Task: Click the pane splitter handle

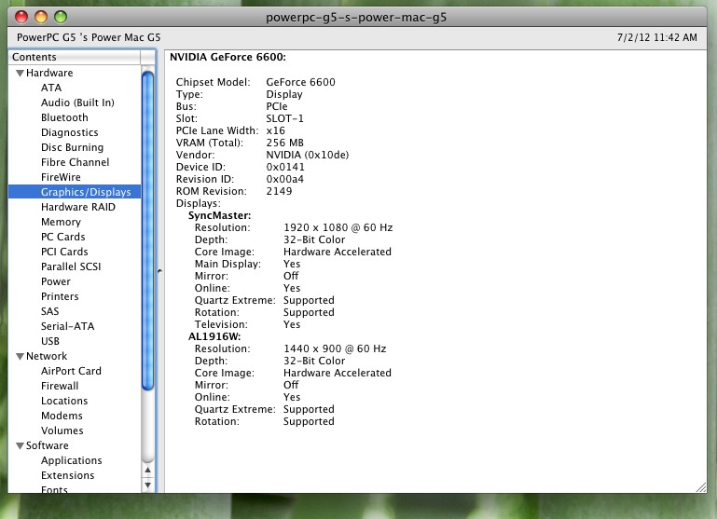Action: tap(159, 271)
